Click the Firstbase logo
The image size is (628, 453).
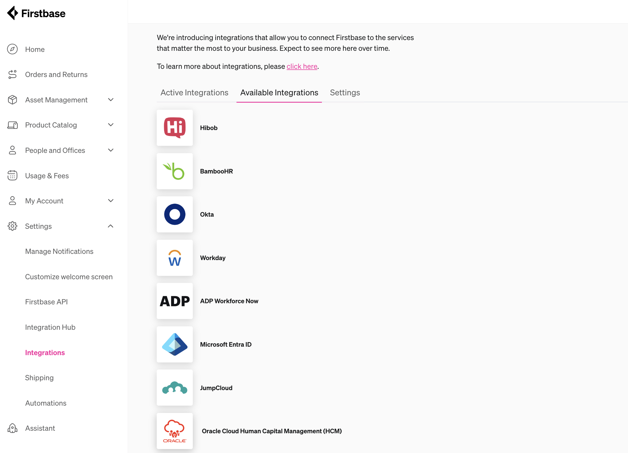point(36,13)
